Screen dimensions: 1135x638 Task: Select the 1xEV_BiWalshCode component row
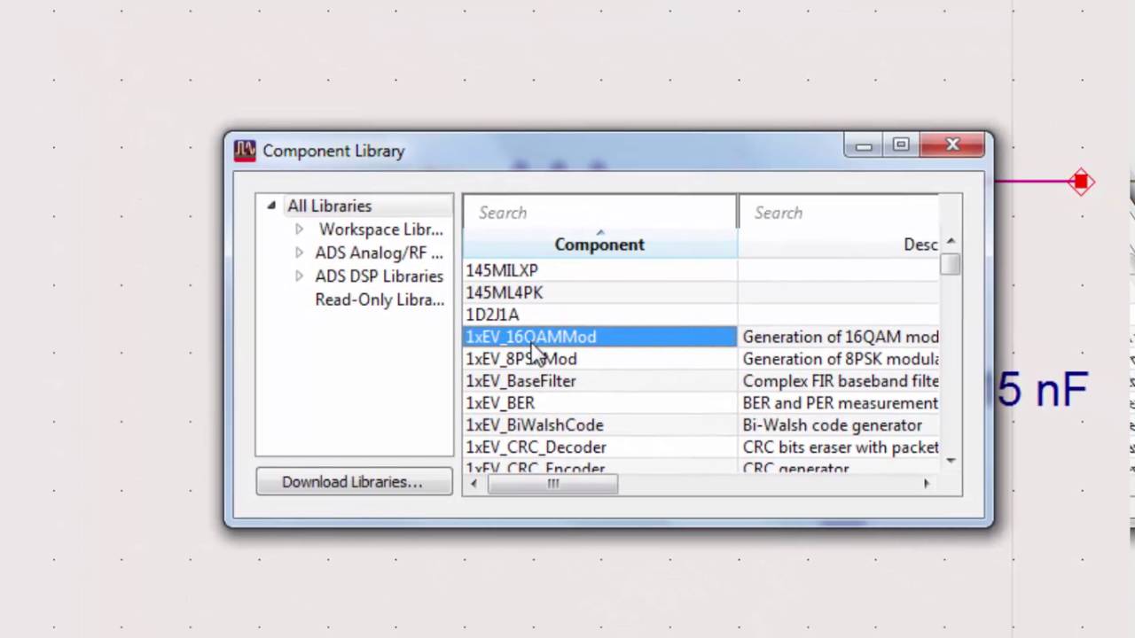(599, 425)
